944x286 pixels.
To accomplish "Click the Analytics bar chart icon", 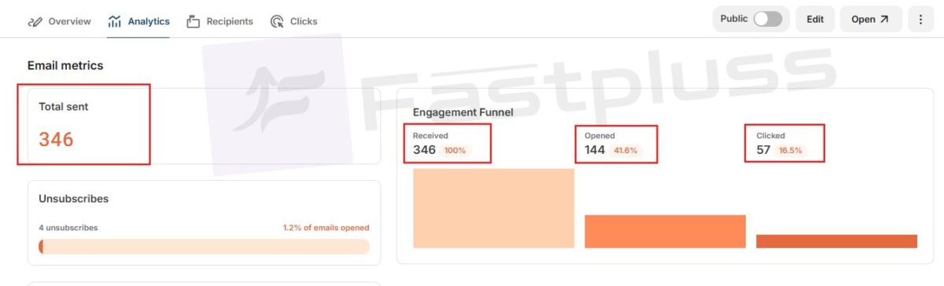I will coord(115,21).
